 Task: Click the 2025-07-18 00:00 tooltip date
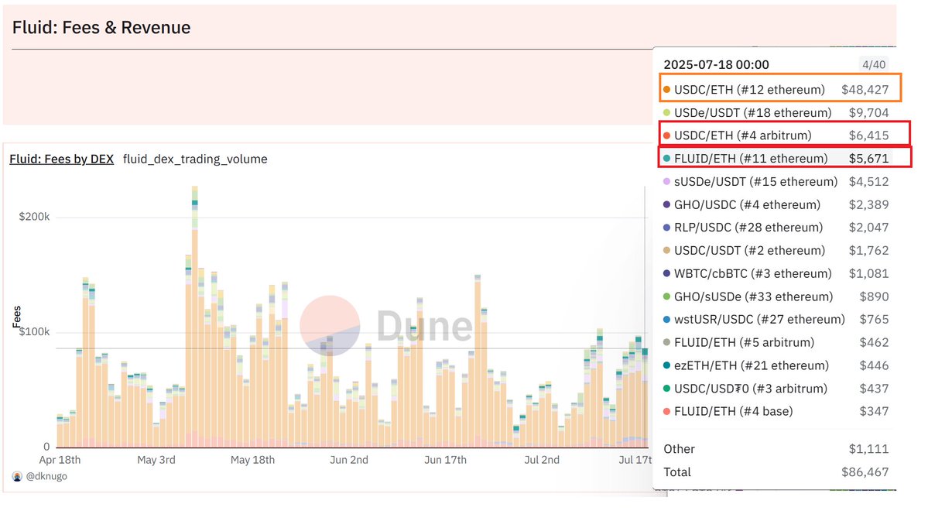click(x=716, y=64)
